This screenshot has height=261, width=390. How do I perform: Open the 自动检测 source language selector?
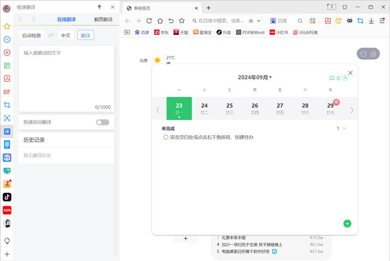tap(32, 35)
